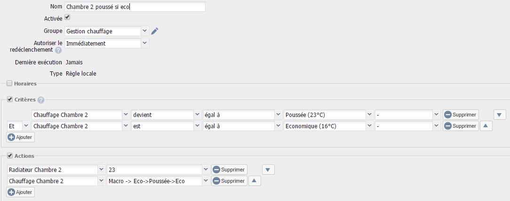
Task: Move the Chauffage Chambre 2 action up
Action: (x=255, y=181)
